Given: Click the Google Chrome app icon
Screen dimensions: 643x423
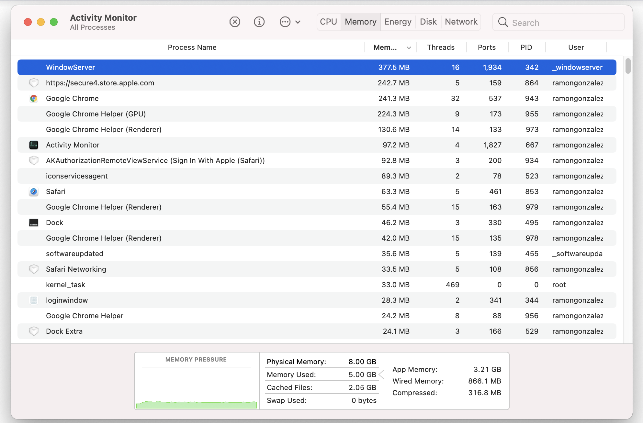Looking at the screenshot, I should [34, 99].
